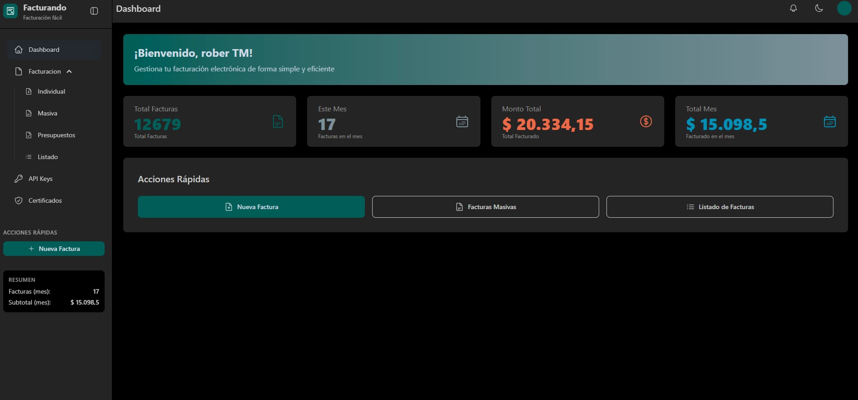Screen dimensions: 858x400
Task: Click Listado de Facturas button
Action: pyautogui.click(x=720, y=207)
